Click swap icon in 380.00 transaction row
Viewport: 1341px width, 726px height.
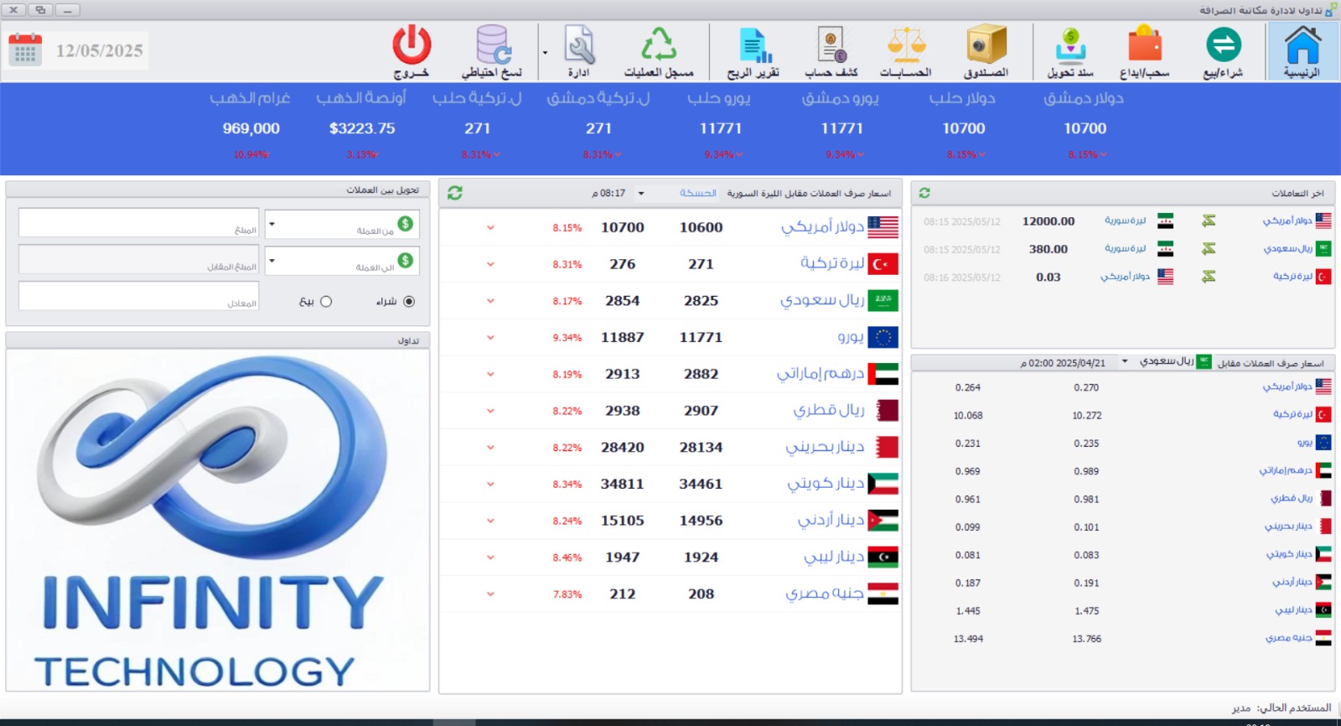point(1208,249)
